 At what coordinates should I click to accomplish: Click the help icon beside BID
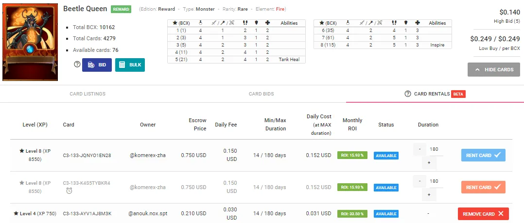[77, 64]
